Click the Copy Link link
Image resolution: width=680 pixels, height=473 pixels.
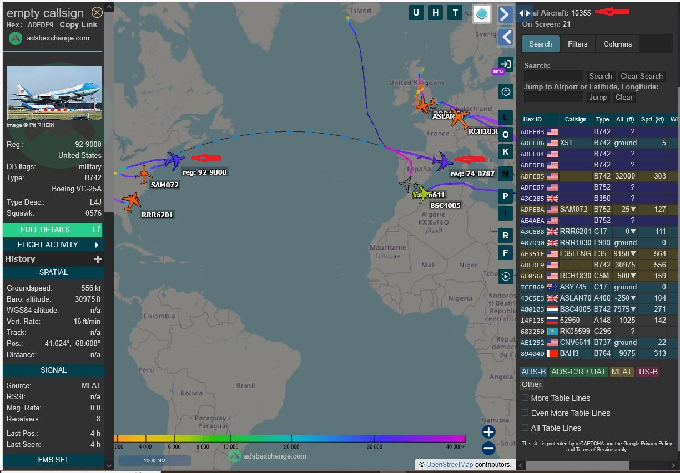pos(78,24)
